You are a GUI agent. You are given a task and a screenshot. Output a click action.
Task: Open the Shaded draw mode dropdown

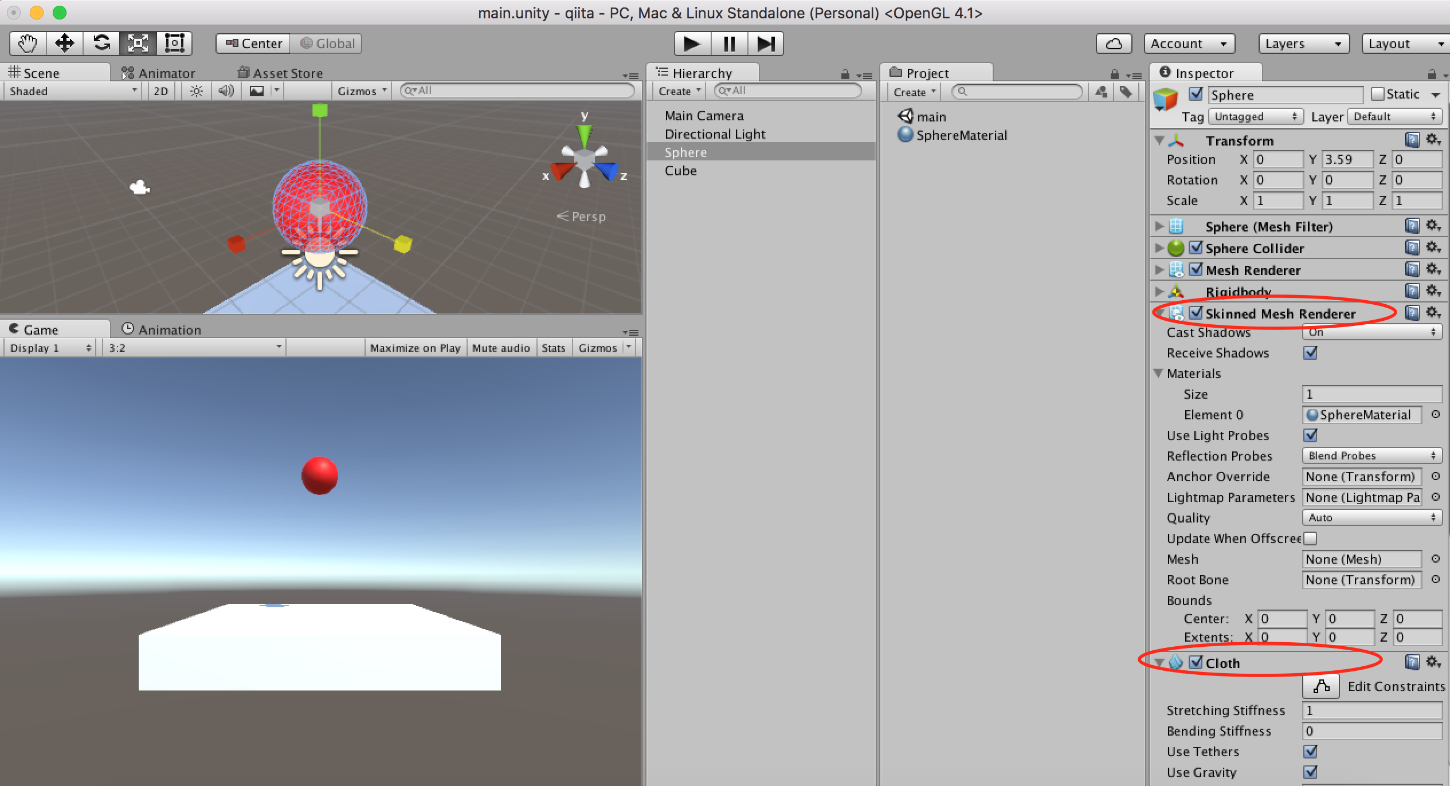tap(72, 91)
